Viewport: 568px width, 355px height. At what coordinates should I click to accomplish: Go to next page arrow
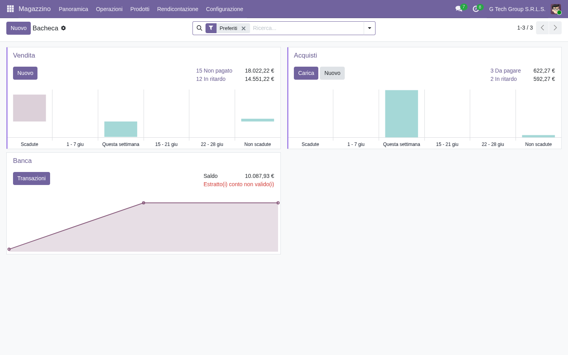[x=555, y=28]
